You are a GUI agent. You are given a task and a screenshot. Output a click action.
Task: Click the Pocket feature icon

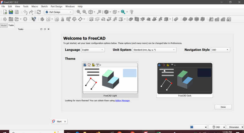(131, 19)
